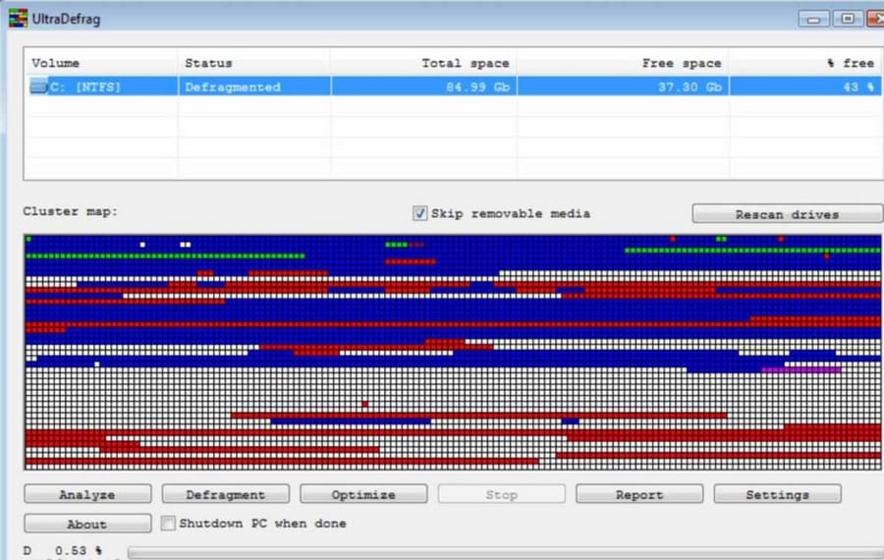Click the Cluster map label
The height and width of the screenshot is (560, 884).
click(x=71, y=211)
